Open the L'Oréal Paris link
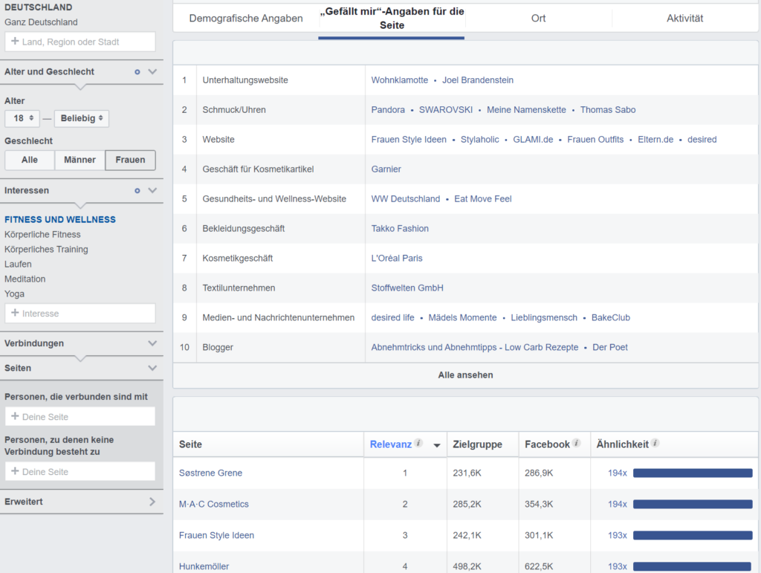This screenshot has height=573, width=761. 397,258
